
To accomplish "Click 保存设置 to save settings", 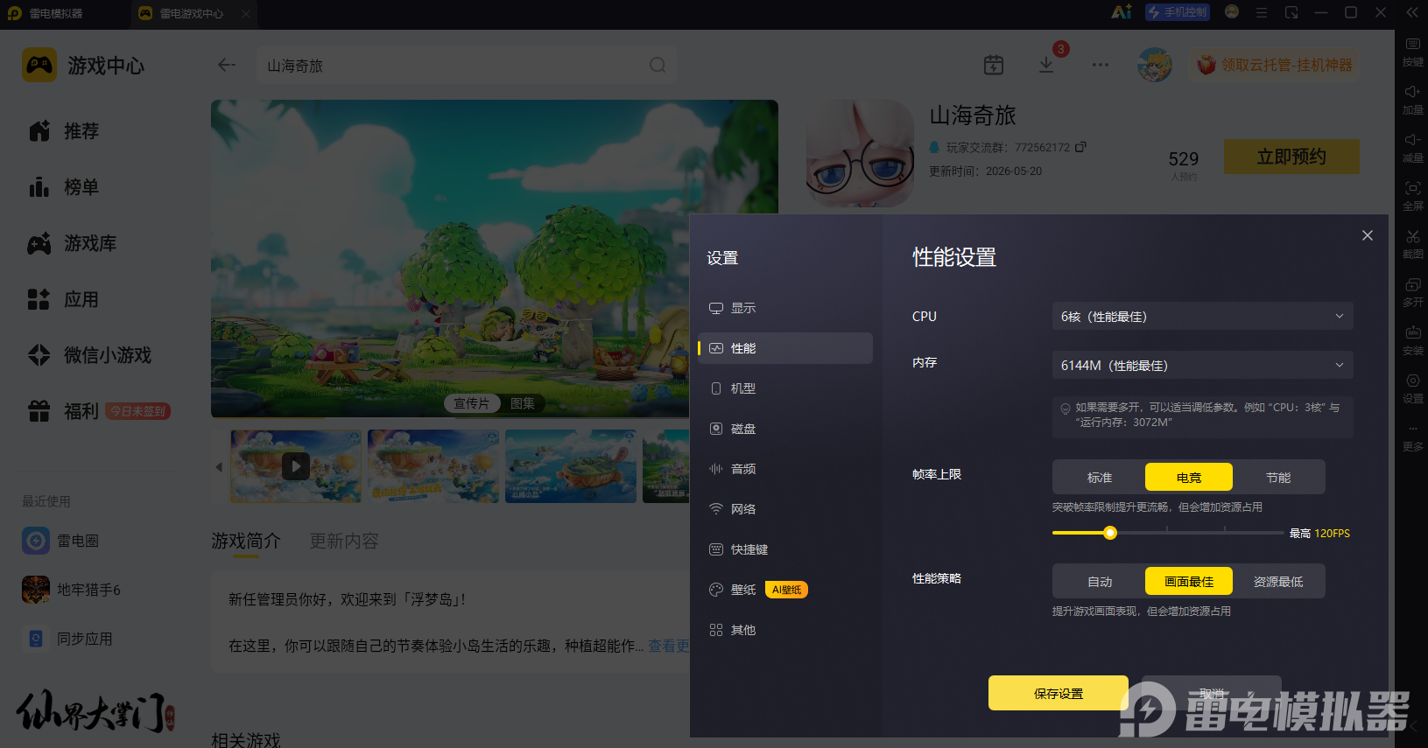I will [1059, 693].
